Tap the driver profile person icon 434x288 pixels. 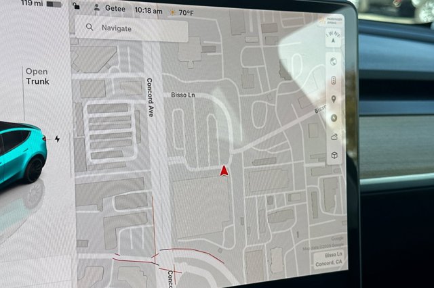(x=97, y=9)
